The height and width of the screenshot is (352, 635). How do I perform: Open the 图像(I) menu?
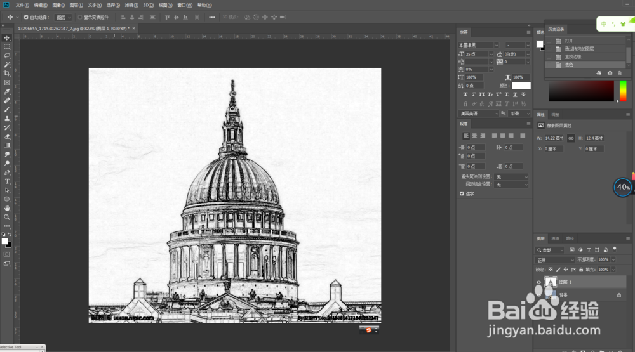[58, 5]
